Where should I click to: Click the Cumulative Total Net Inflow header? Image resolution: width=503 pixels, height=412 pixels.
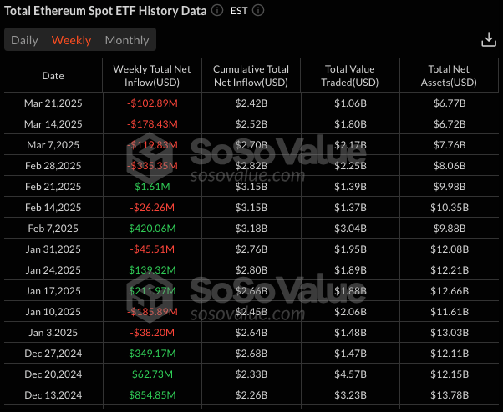pyautogui.click(x=251, y=76)
